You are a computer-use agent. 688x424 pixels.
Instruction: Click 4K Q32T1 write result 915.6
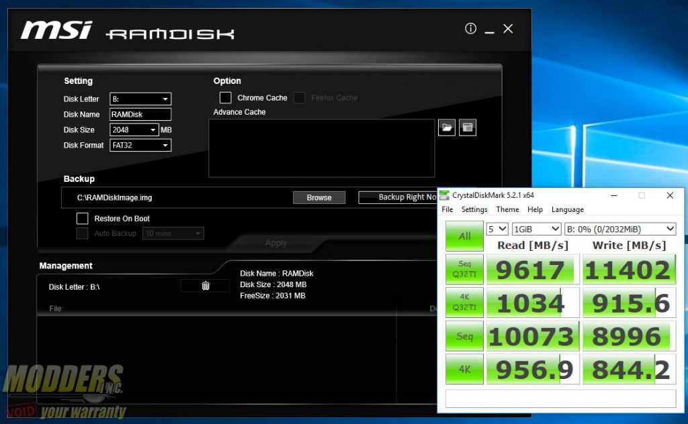[x=629, y=303]
